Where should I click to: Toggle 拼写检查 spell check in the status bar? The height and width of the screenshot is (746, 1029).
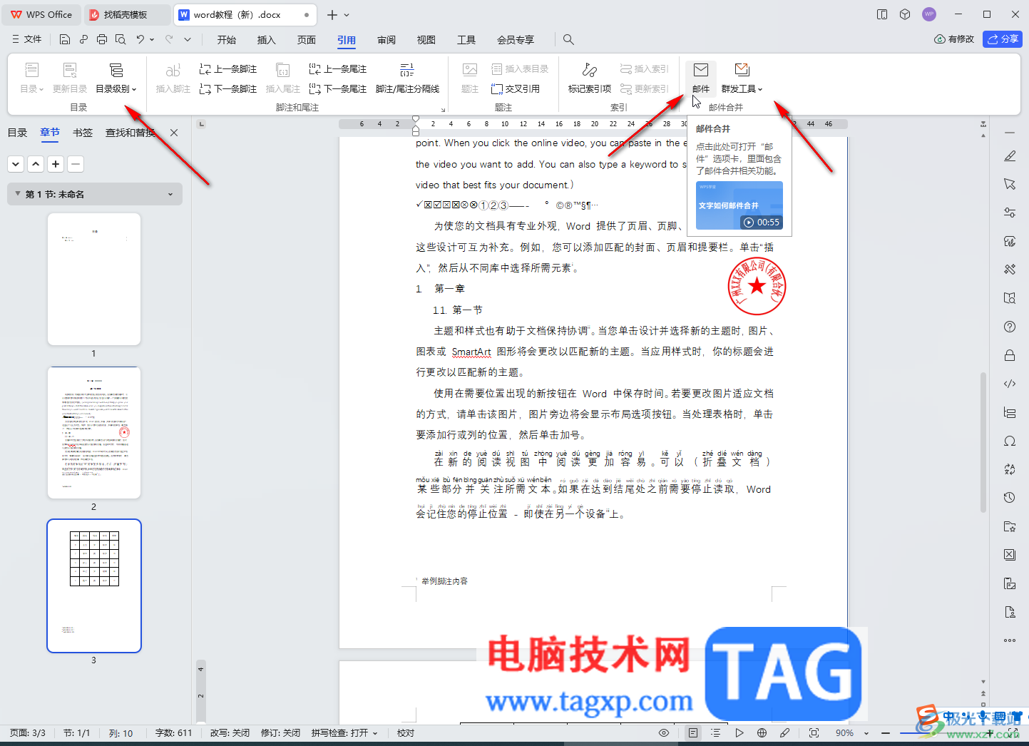[x=344, y=732]
